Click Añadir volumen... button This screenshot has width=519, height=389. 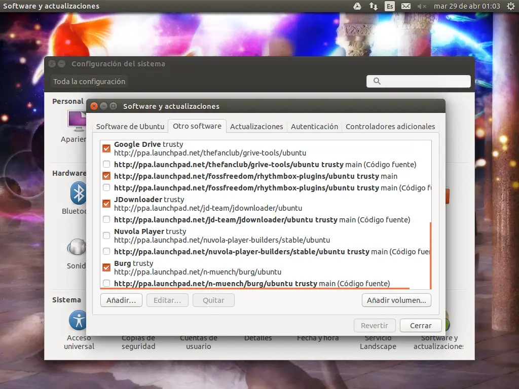pyautogui.click(x=396, y=300)
